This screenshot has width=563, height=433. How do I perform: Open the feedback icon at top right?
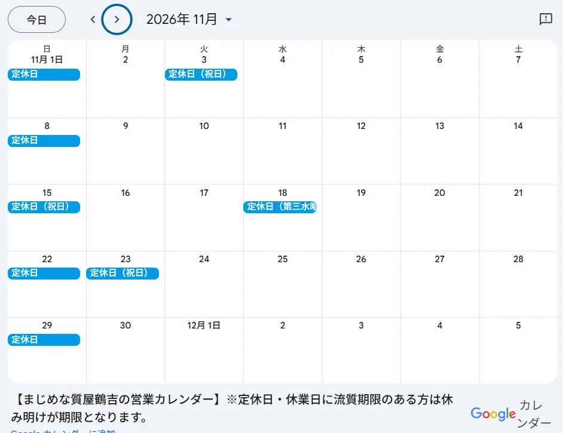(x=546, y=19)
